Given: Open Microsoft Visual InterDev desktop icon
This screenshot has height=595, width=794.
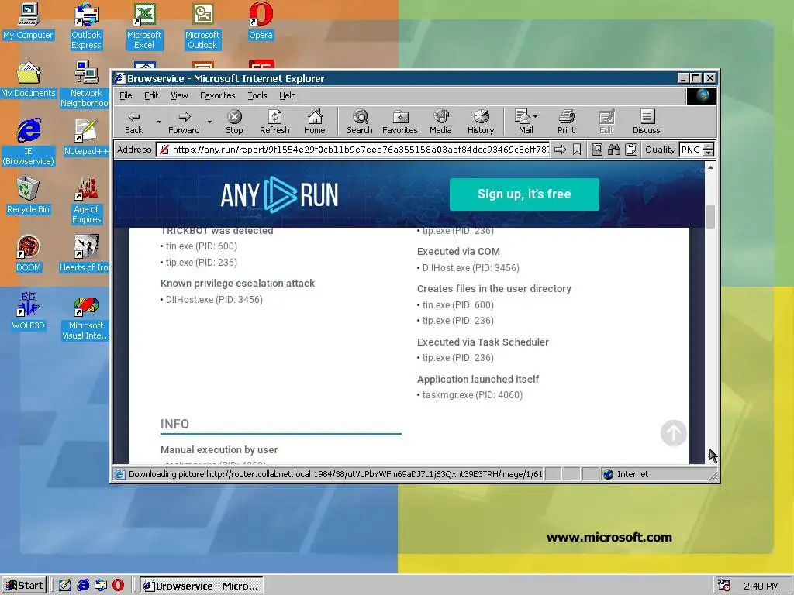Looking at the screenshot, I should (x=86, y=317).
